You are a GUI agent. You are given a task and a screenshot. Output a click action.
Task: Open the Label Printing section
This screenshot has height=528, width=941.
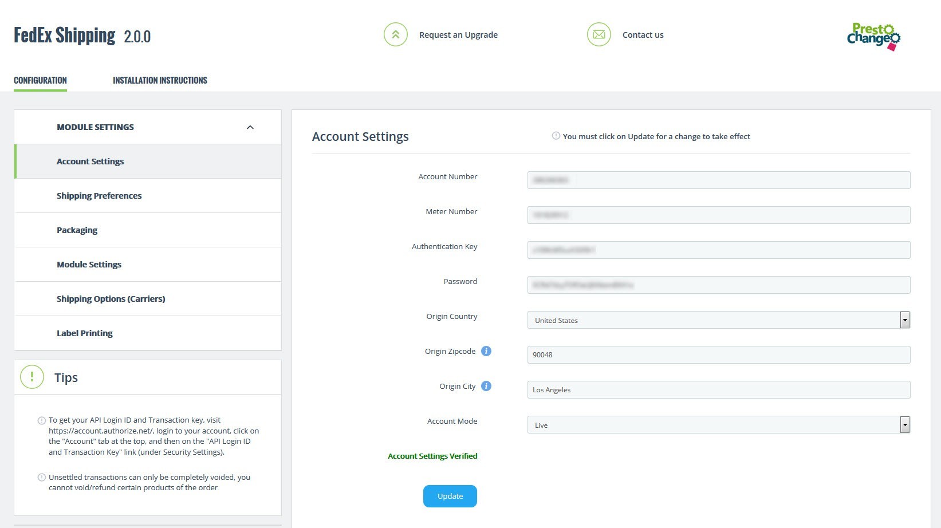point(148,333)
